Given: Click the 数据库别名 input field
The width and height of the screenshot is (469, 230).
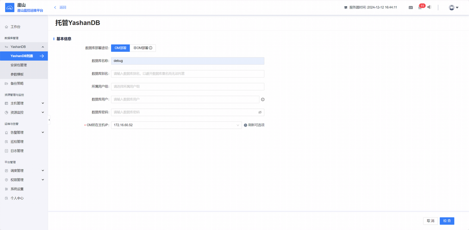Looking at the screenshot, I should point(188,74).
